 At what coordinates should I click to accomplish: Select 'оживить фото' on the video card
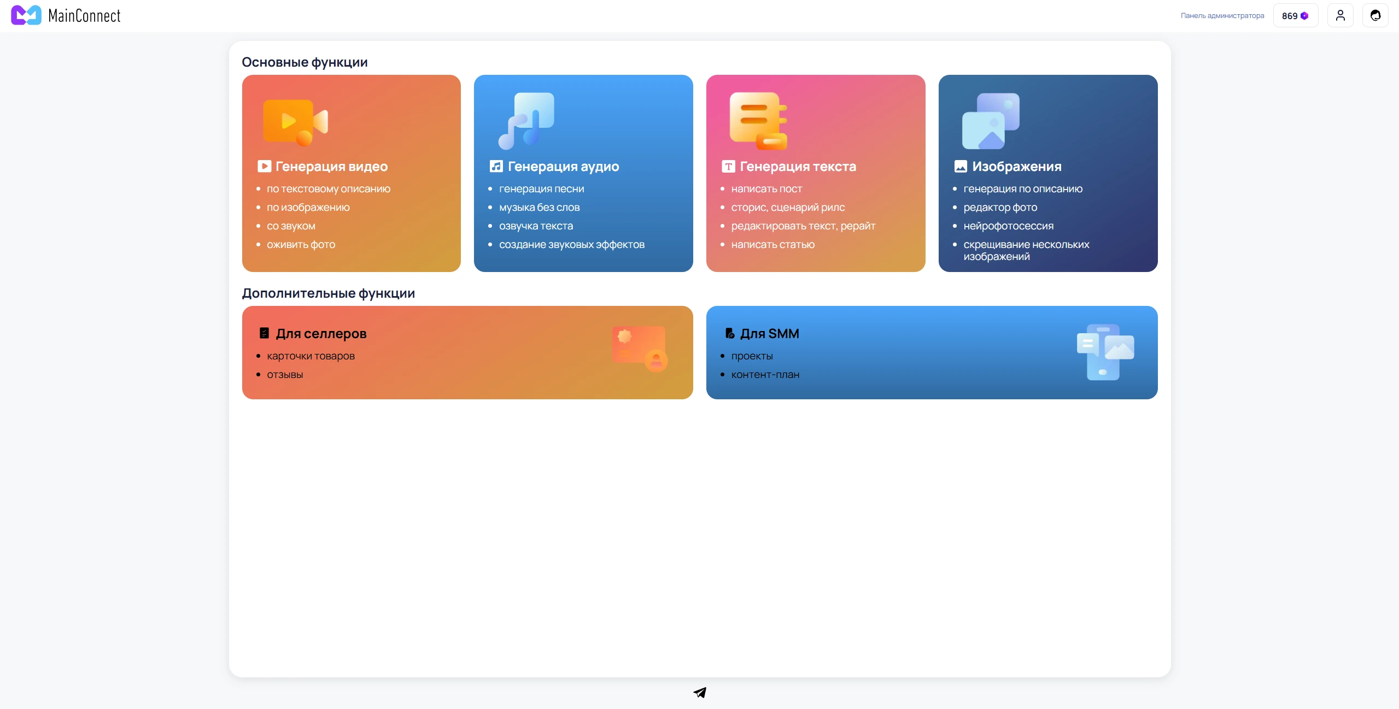[300, 244]
